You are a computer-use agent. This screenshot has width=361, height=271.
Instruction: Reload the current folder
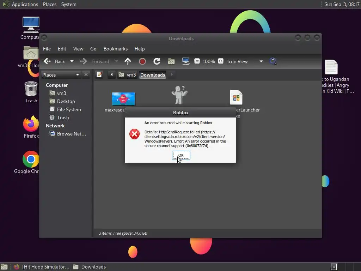(157, 61)
